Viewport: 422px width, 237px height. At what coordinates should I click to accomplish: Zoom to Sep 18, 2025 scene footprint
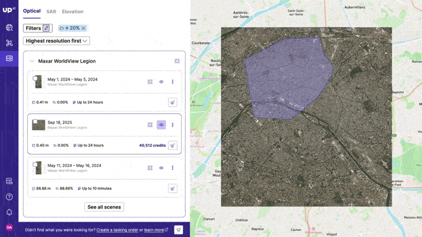click(x=150, y=124)
